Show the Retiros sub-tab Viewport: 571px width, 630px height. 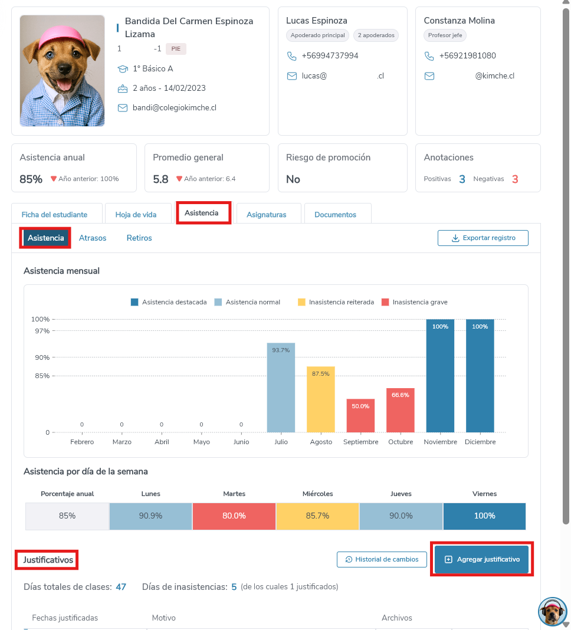[x=139, y=238]
